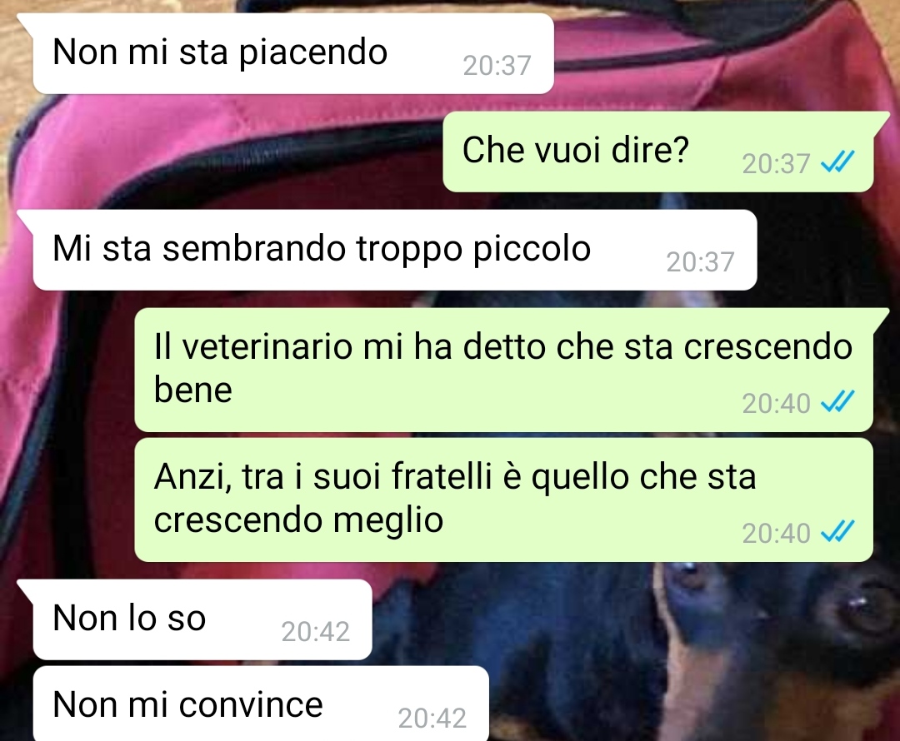Click the blue double ticks on veterinario message
This screenshot has height=741, width=900.
(x=837, y=402)
